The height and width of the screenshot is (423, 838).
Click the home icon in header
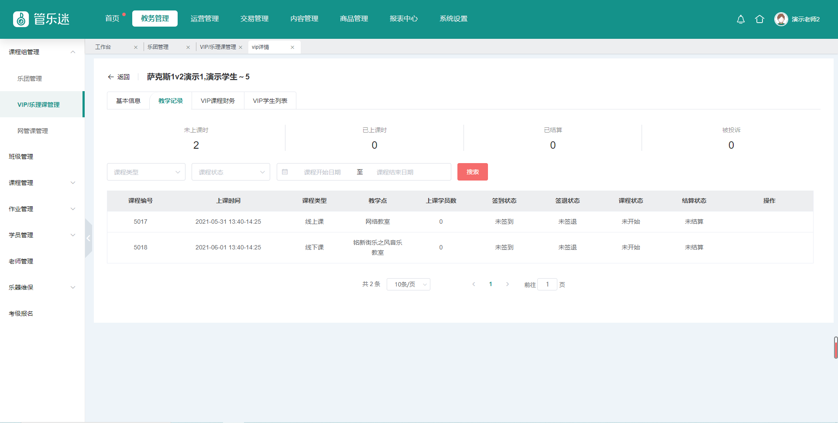click(x=759, y=19)
